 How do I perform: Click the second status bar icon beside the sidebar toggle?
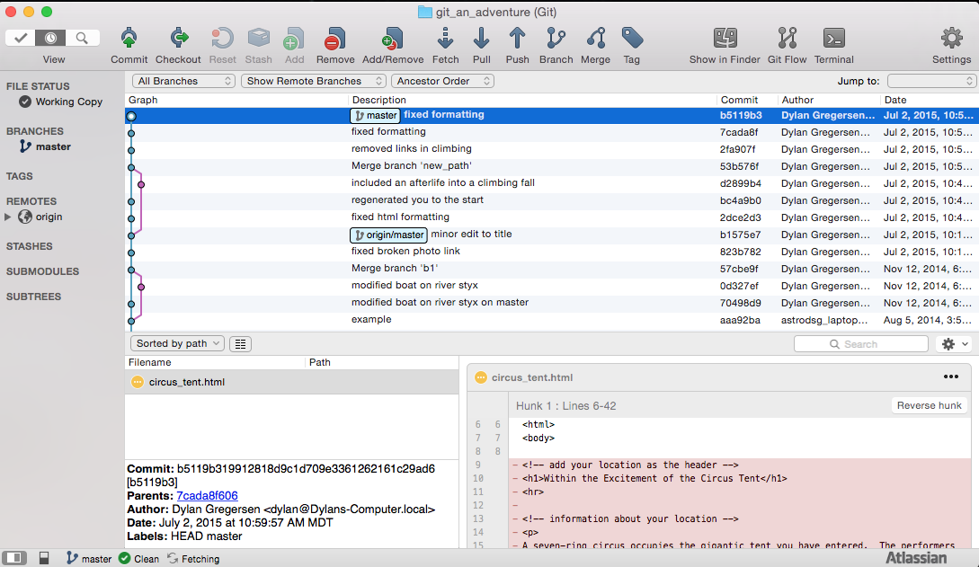tap(44, 558)
